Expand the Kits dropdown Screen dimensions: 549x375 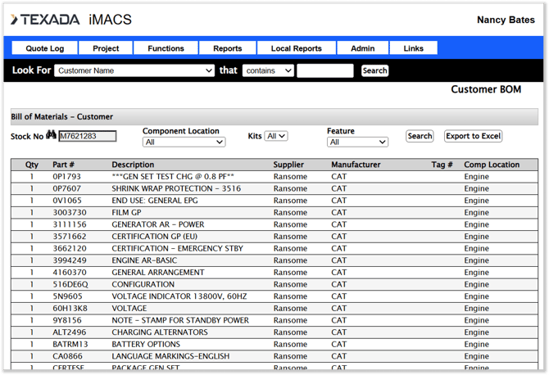click(x=276, y=136)
